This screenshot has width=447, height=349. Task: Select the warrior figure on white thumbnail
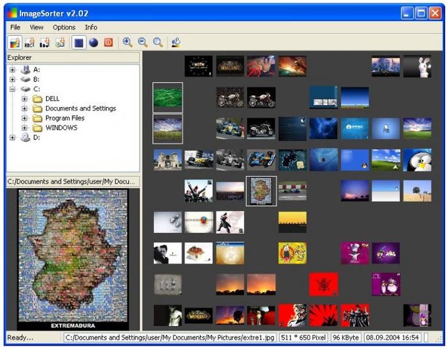point(230,222)
